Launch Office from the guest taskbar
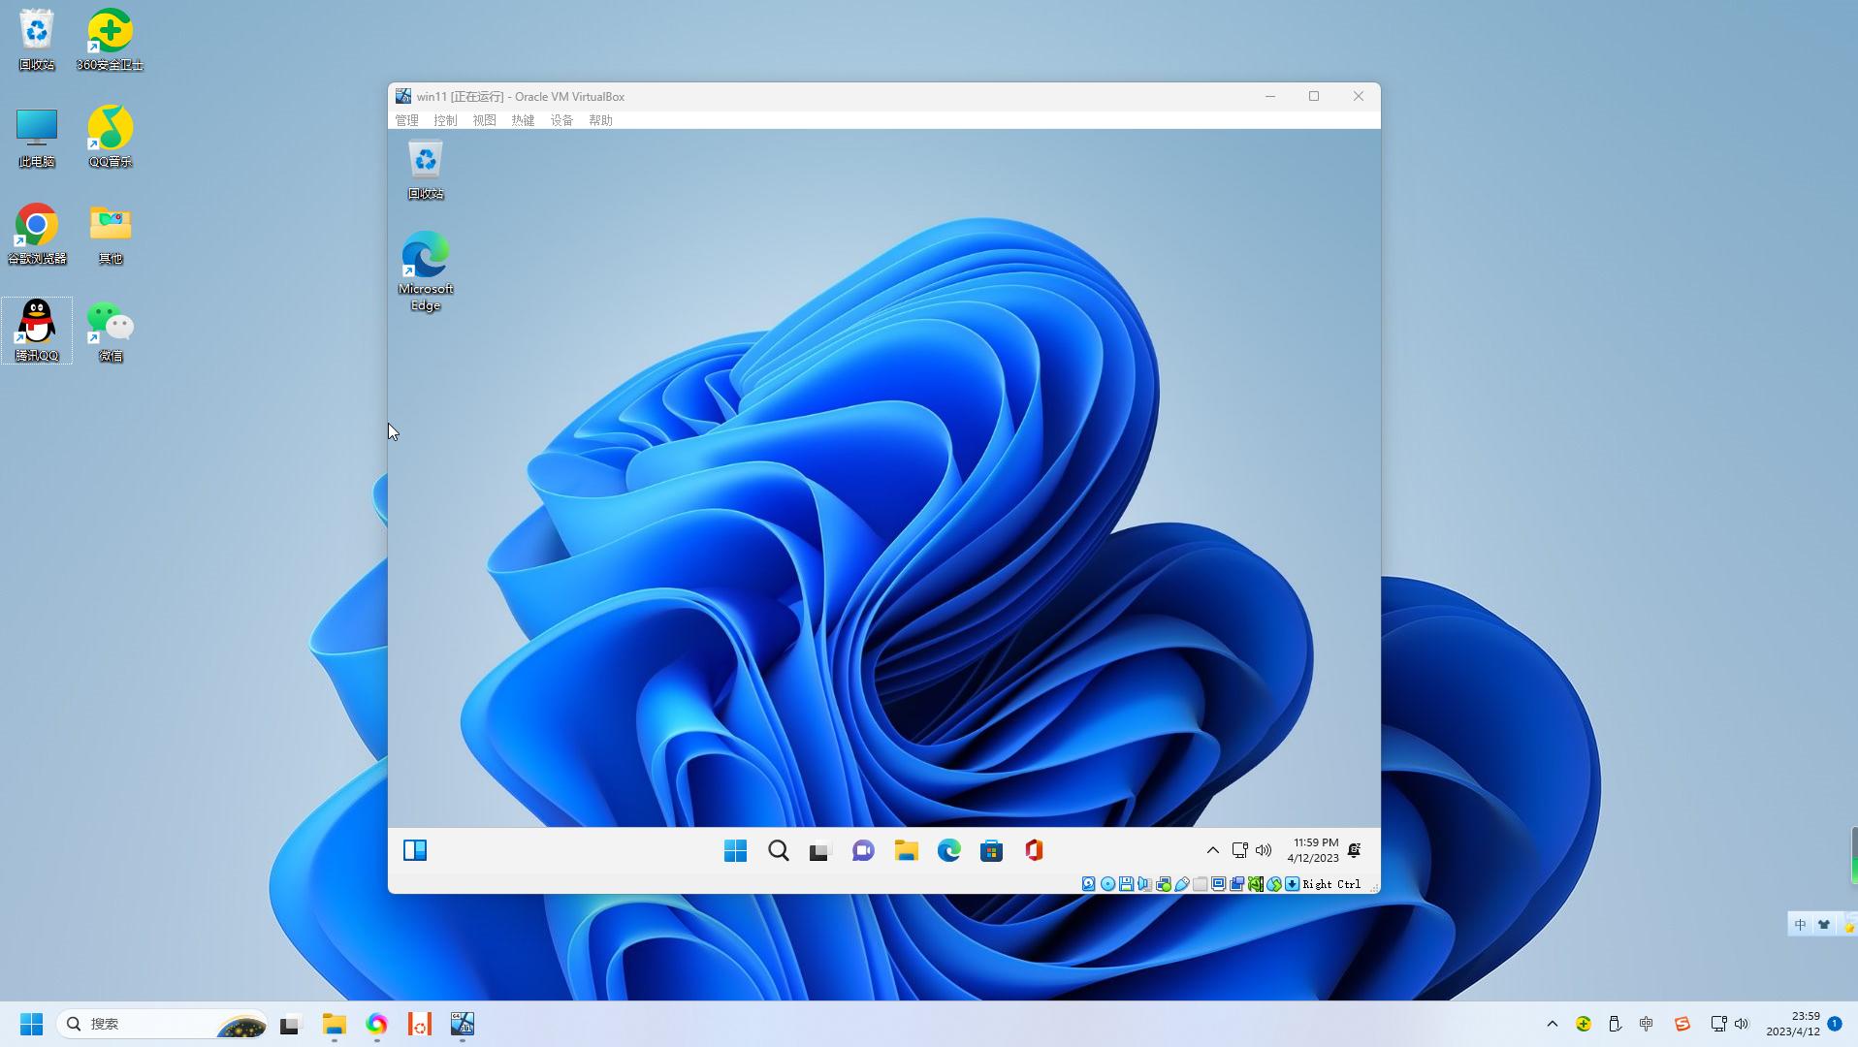This screenshot has height=1047, width=1858. 1034,851
